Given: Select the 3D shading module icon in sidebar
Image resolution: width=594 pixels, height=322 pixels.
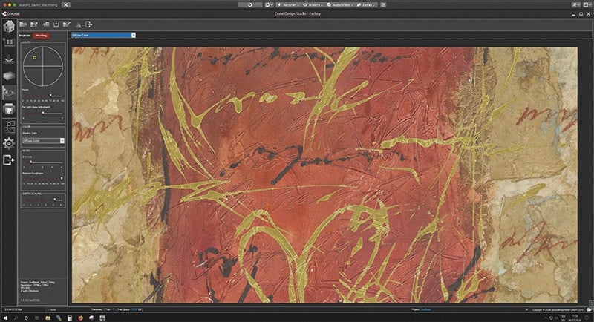Looking at the screenshot, I should (x=9, y=92).
